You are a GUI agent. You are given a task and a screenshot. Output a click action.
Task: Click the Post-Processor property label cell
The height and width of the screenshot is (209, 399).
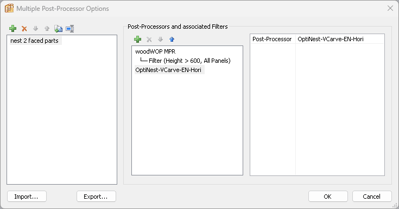(273, 39)
